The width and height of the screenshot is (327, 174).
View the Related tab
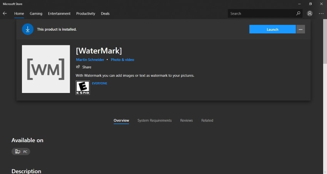(x=207, y=121)
